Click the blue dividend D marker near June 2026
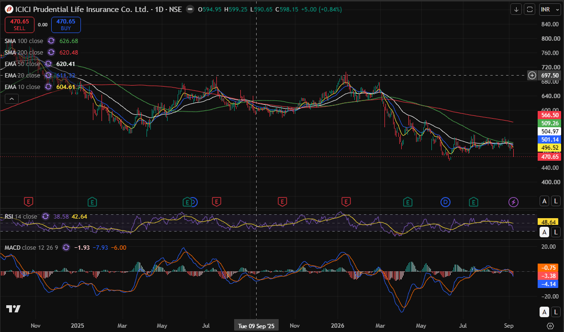The image size is (564, 332). [x=445, y=202]
